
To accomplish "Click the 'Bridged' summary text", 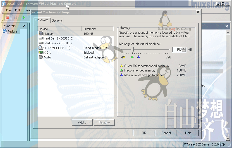I will (x=89, y=53).
